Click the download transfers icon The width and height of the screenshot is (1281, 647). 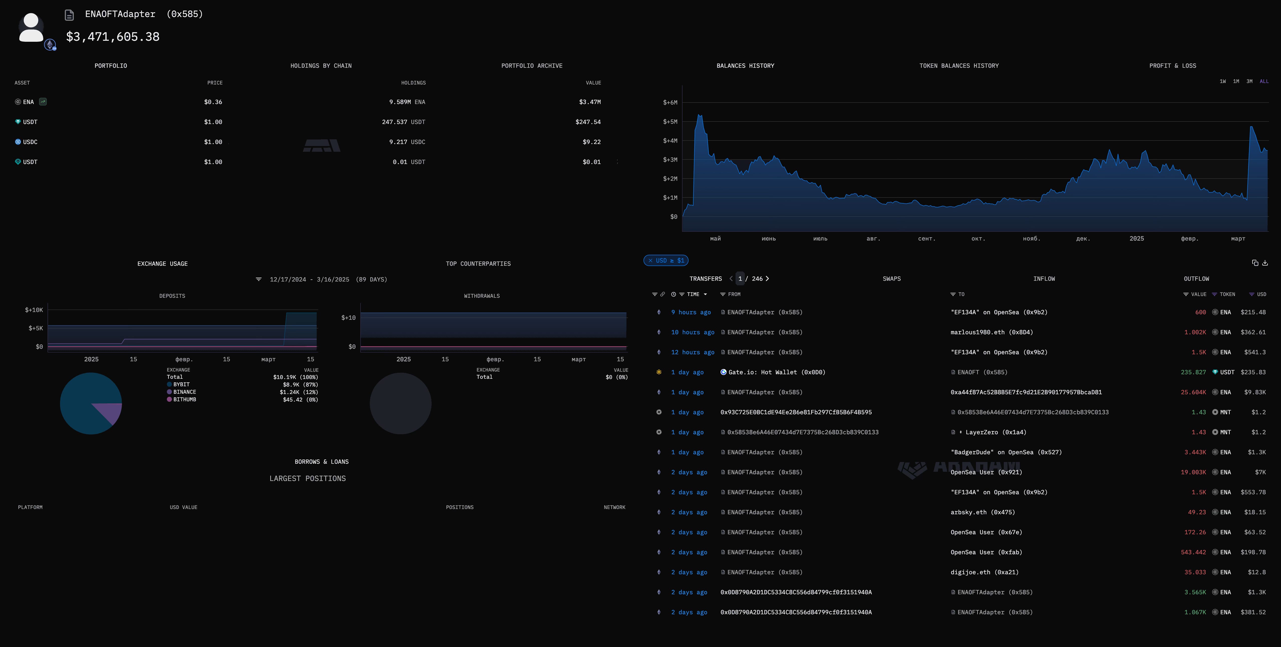1265,263
